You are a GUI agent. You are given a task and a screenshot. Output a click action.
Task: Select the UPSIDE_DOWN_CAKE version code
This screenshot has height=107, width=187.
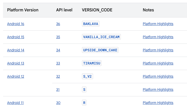(x=100, y=50)
